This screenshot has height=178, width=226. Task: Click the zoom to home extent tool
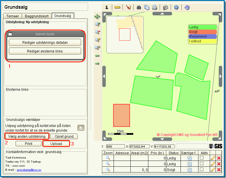pyautogui.click(x=97, y=48)
